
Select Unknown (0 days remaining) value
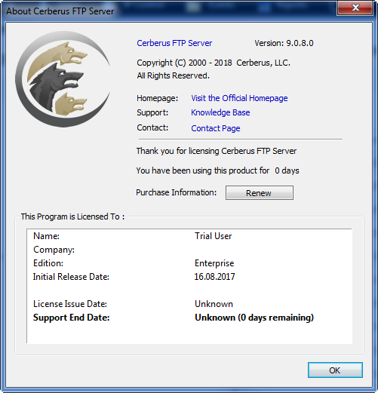[x=254, y=318]
